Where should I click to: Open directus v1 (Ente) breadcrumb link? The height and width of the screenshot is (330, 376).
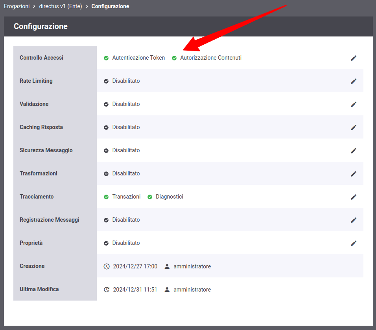pos(60,6)
